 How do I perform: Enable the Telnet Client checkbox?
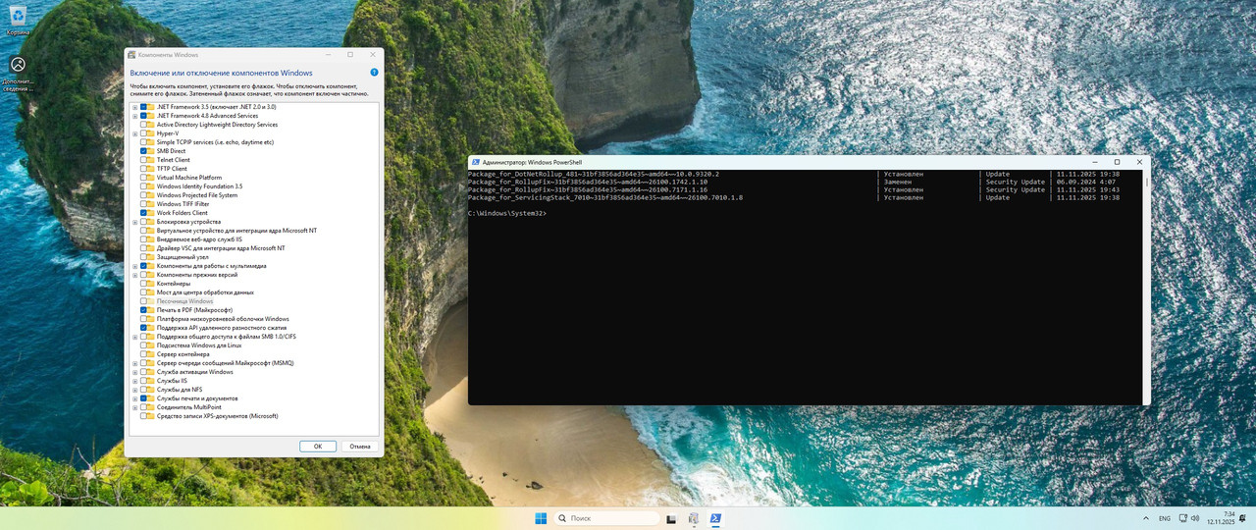pos(143,160)
